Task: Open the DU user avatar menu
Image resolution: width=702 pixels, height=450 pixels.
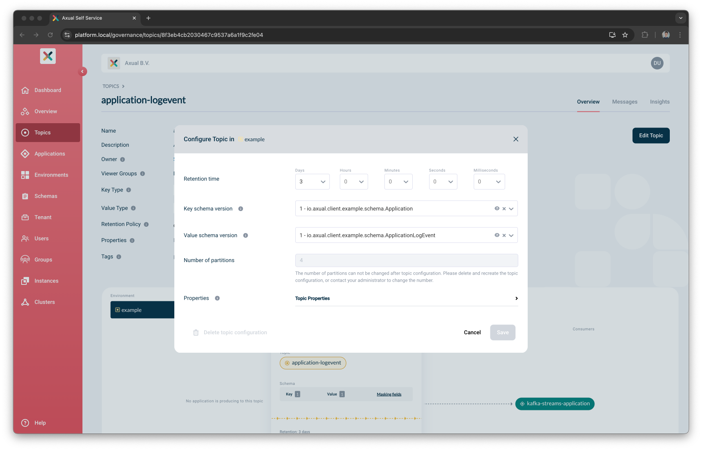Action: click(657, 63)
